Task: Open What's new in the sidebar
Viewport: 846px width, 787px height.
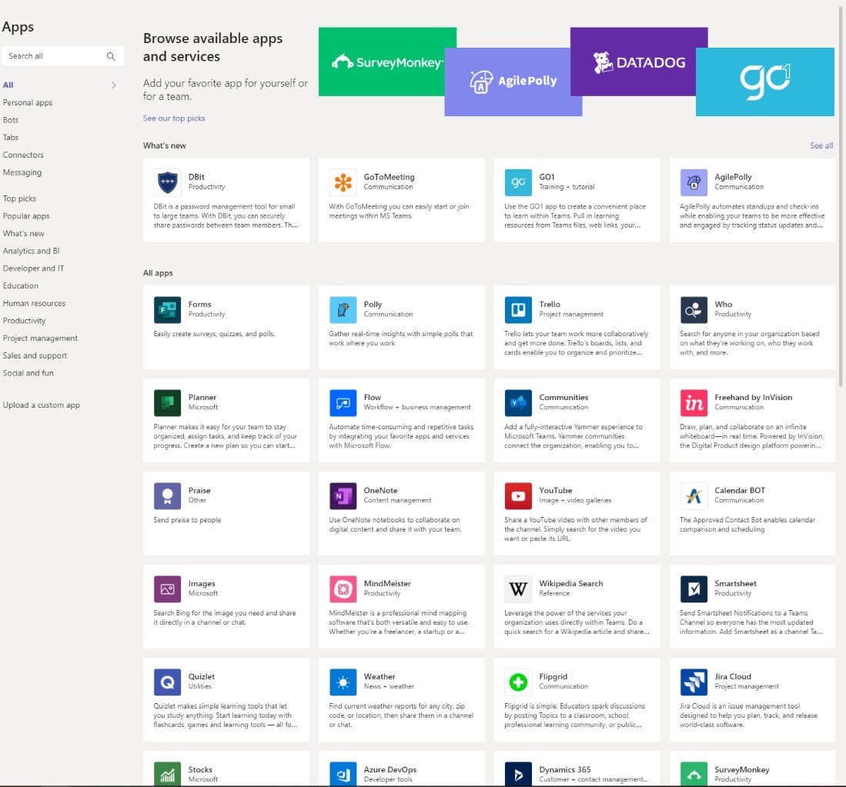Action: tap(24, 233)
